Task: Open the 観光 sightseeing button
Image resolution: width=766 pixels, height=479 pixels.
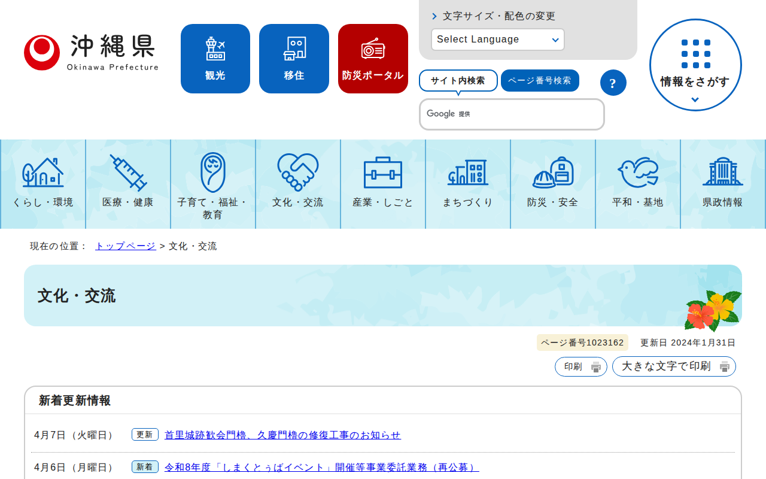Action: pyautogui.click(x=215, y=59)
